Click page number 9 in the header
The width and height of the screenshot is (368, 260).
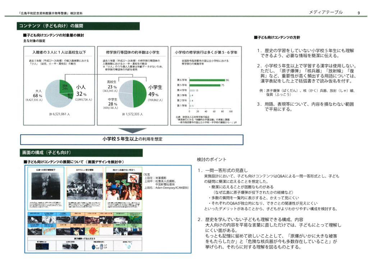click(359, 13)
